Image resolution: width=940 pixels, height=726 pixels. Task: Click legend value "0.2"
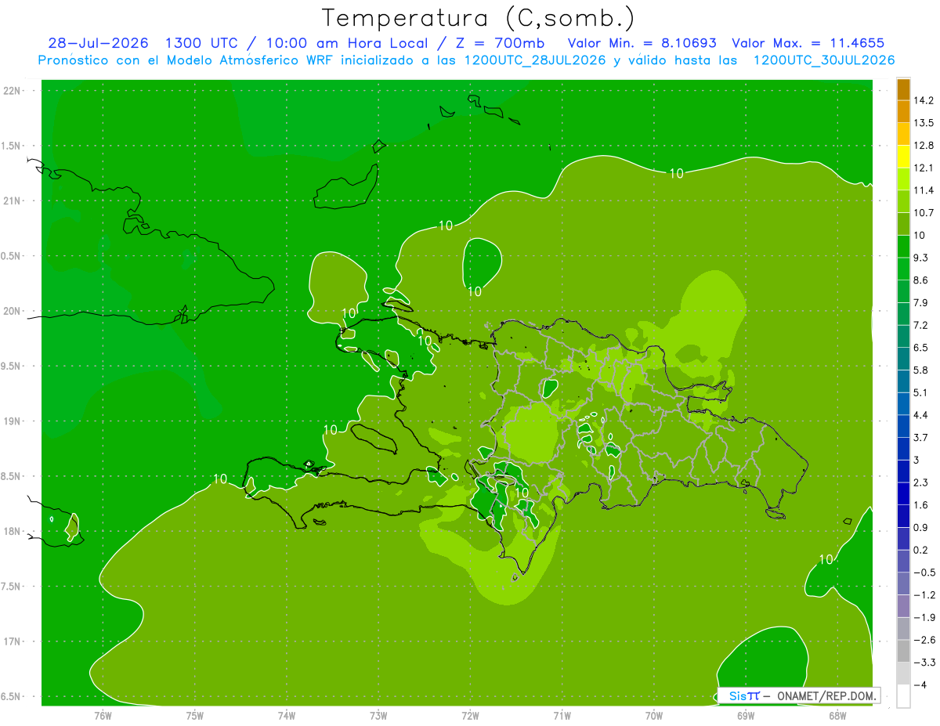(x=922, y=550)
